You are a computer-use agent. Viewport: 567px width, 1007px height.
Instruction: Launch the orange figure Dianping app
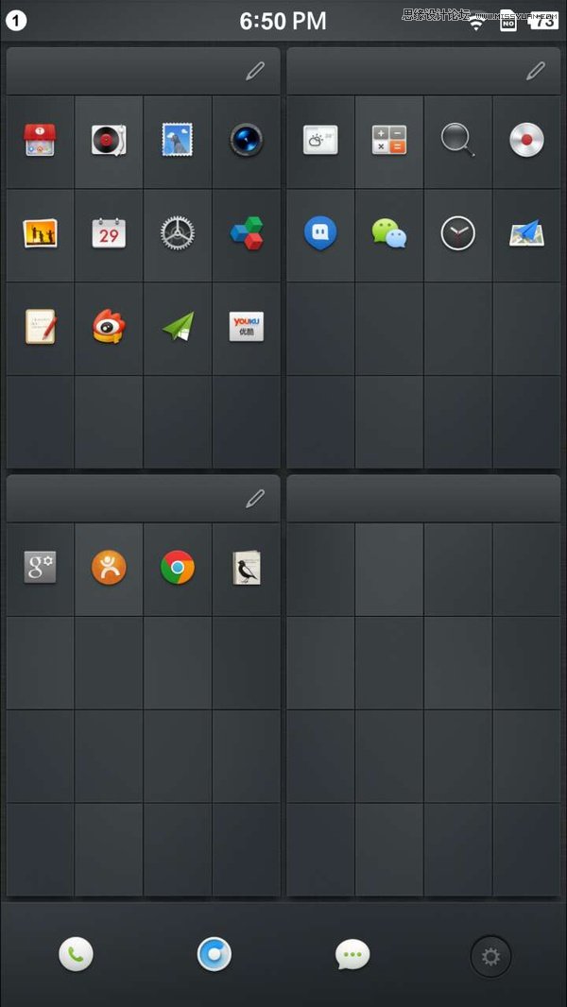point(109,567)
